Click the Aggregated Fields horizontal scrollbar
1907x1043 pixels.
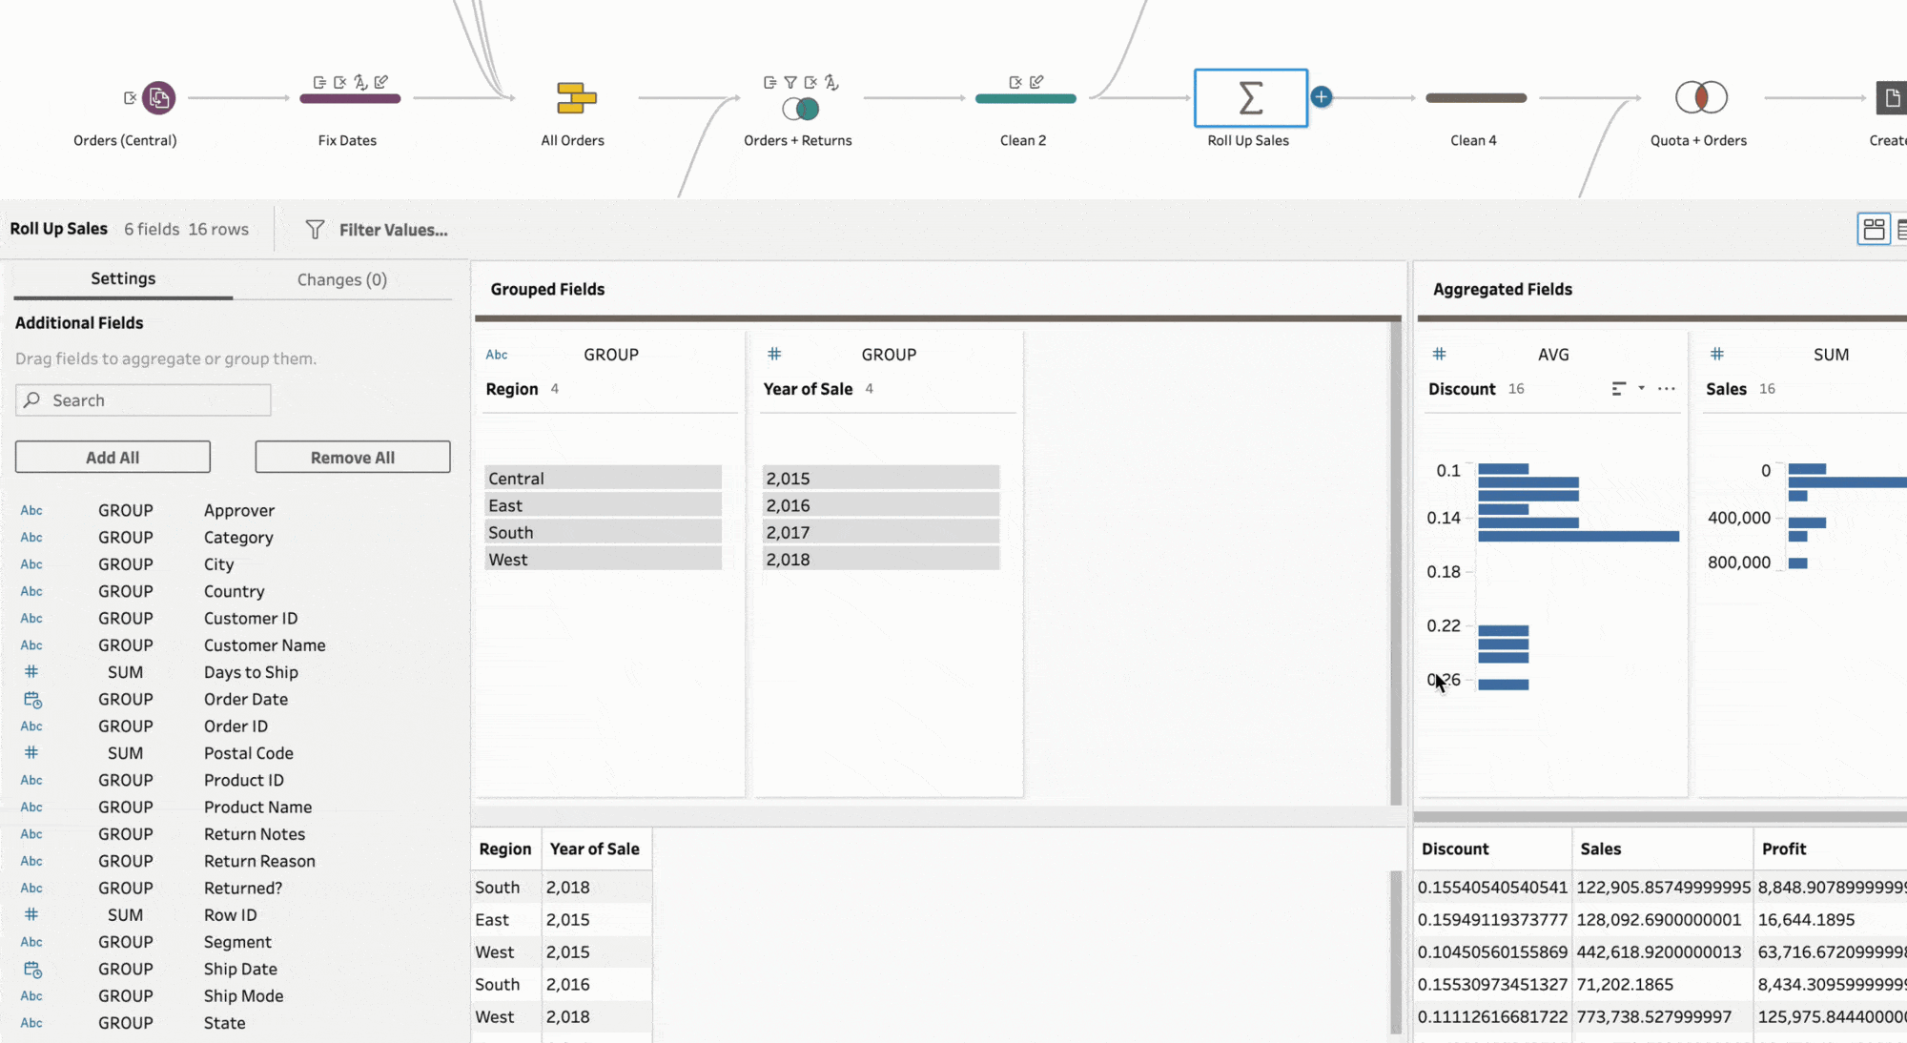1660,817
